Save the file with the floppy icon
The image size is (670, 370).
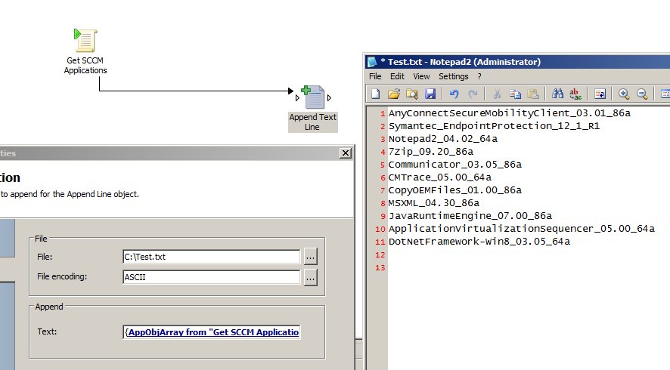pos(430,94)
